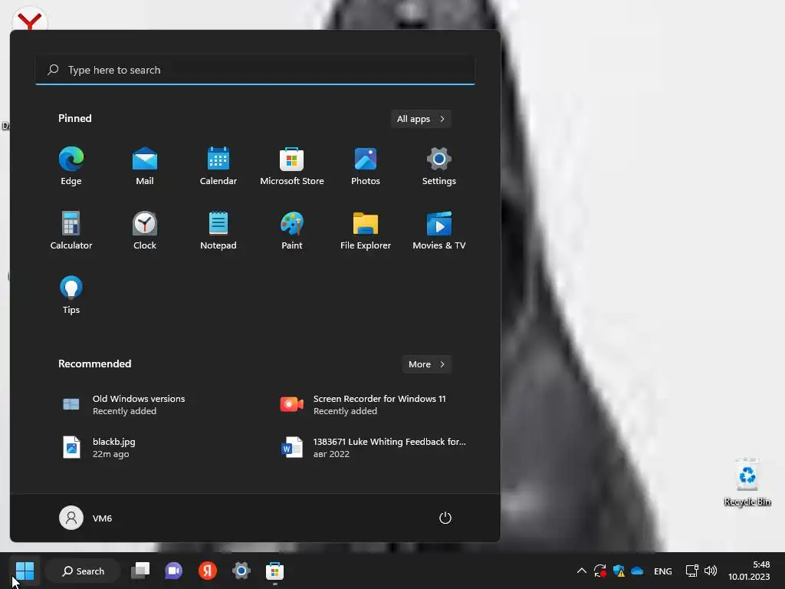Open the OneDrive cloud tray icon
785x589 pixels.
tap(637, 571)
